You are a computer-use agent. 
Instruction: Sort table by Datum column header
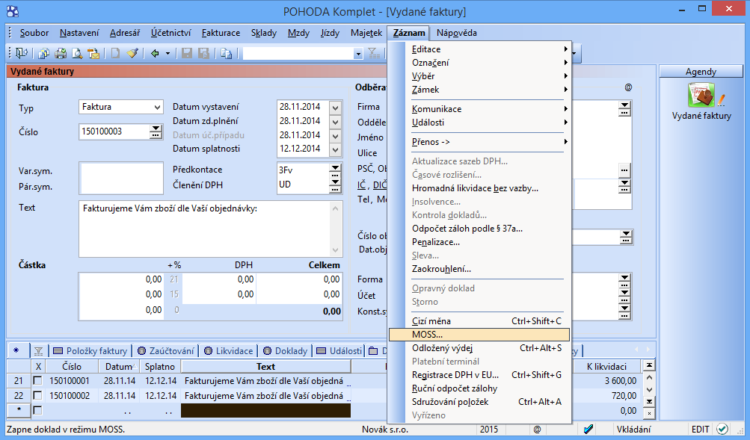click(x=120, y=367)
